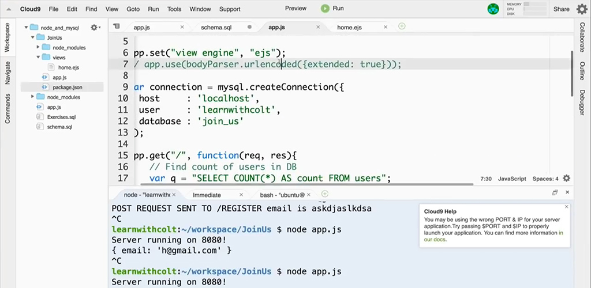Select package.json in the file tree
The height and width of the screenshot is (288, 591).
[x=67, y=87]
